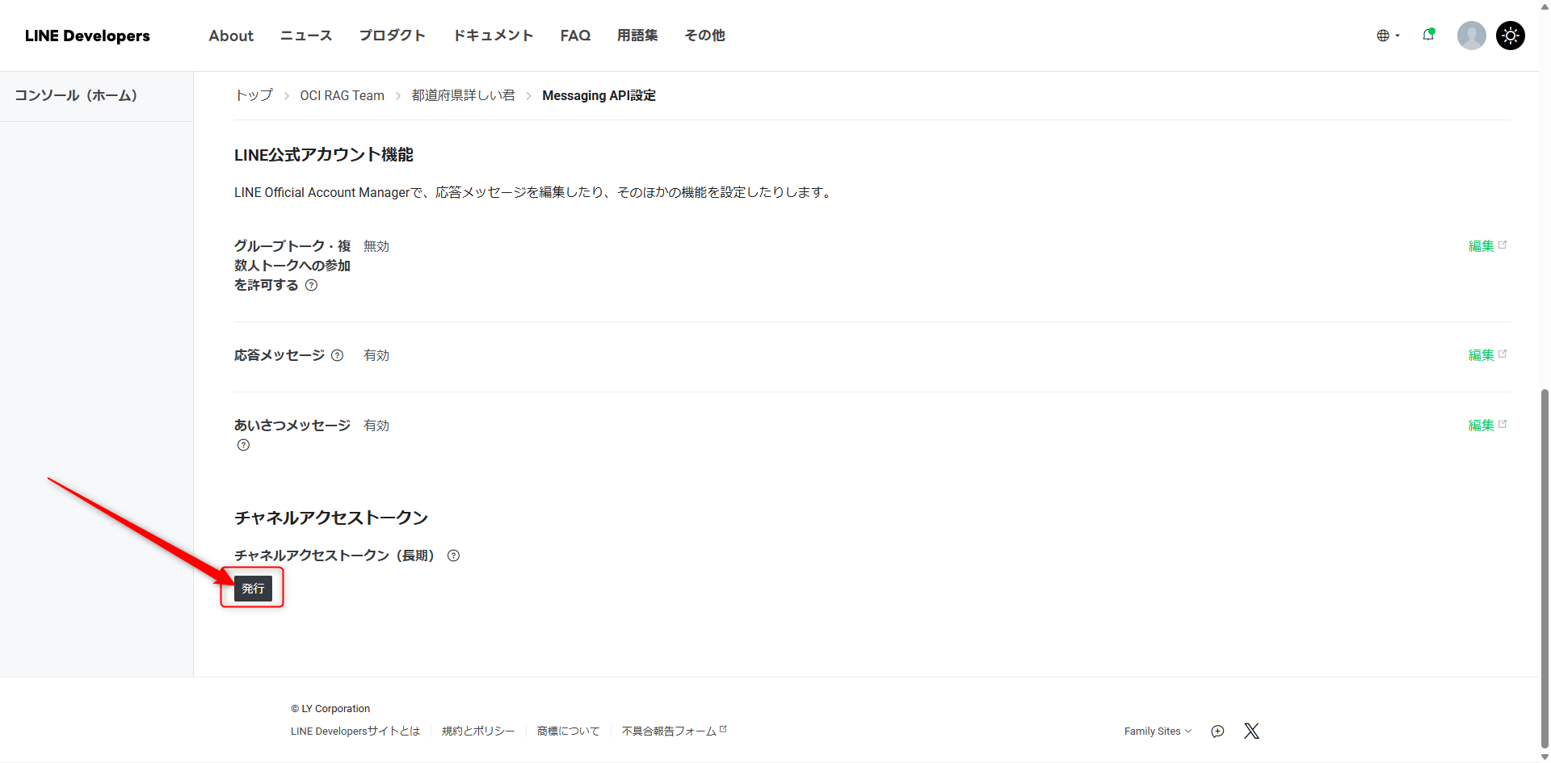The height and width of the screenshot is (763, 1551).
Task: Go to コンソール（ホーム） in sidebar
Action: click(76, 95)
